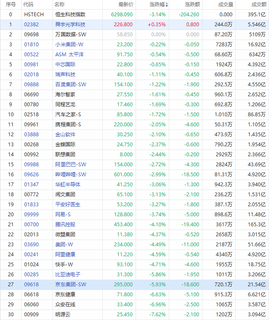Screen dimensions: 269x320
Task: Open the 腾讯控股 stock link
Action: click(65, 225)
